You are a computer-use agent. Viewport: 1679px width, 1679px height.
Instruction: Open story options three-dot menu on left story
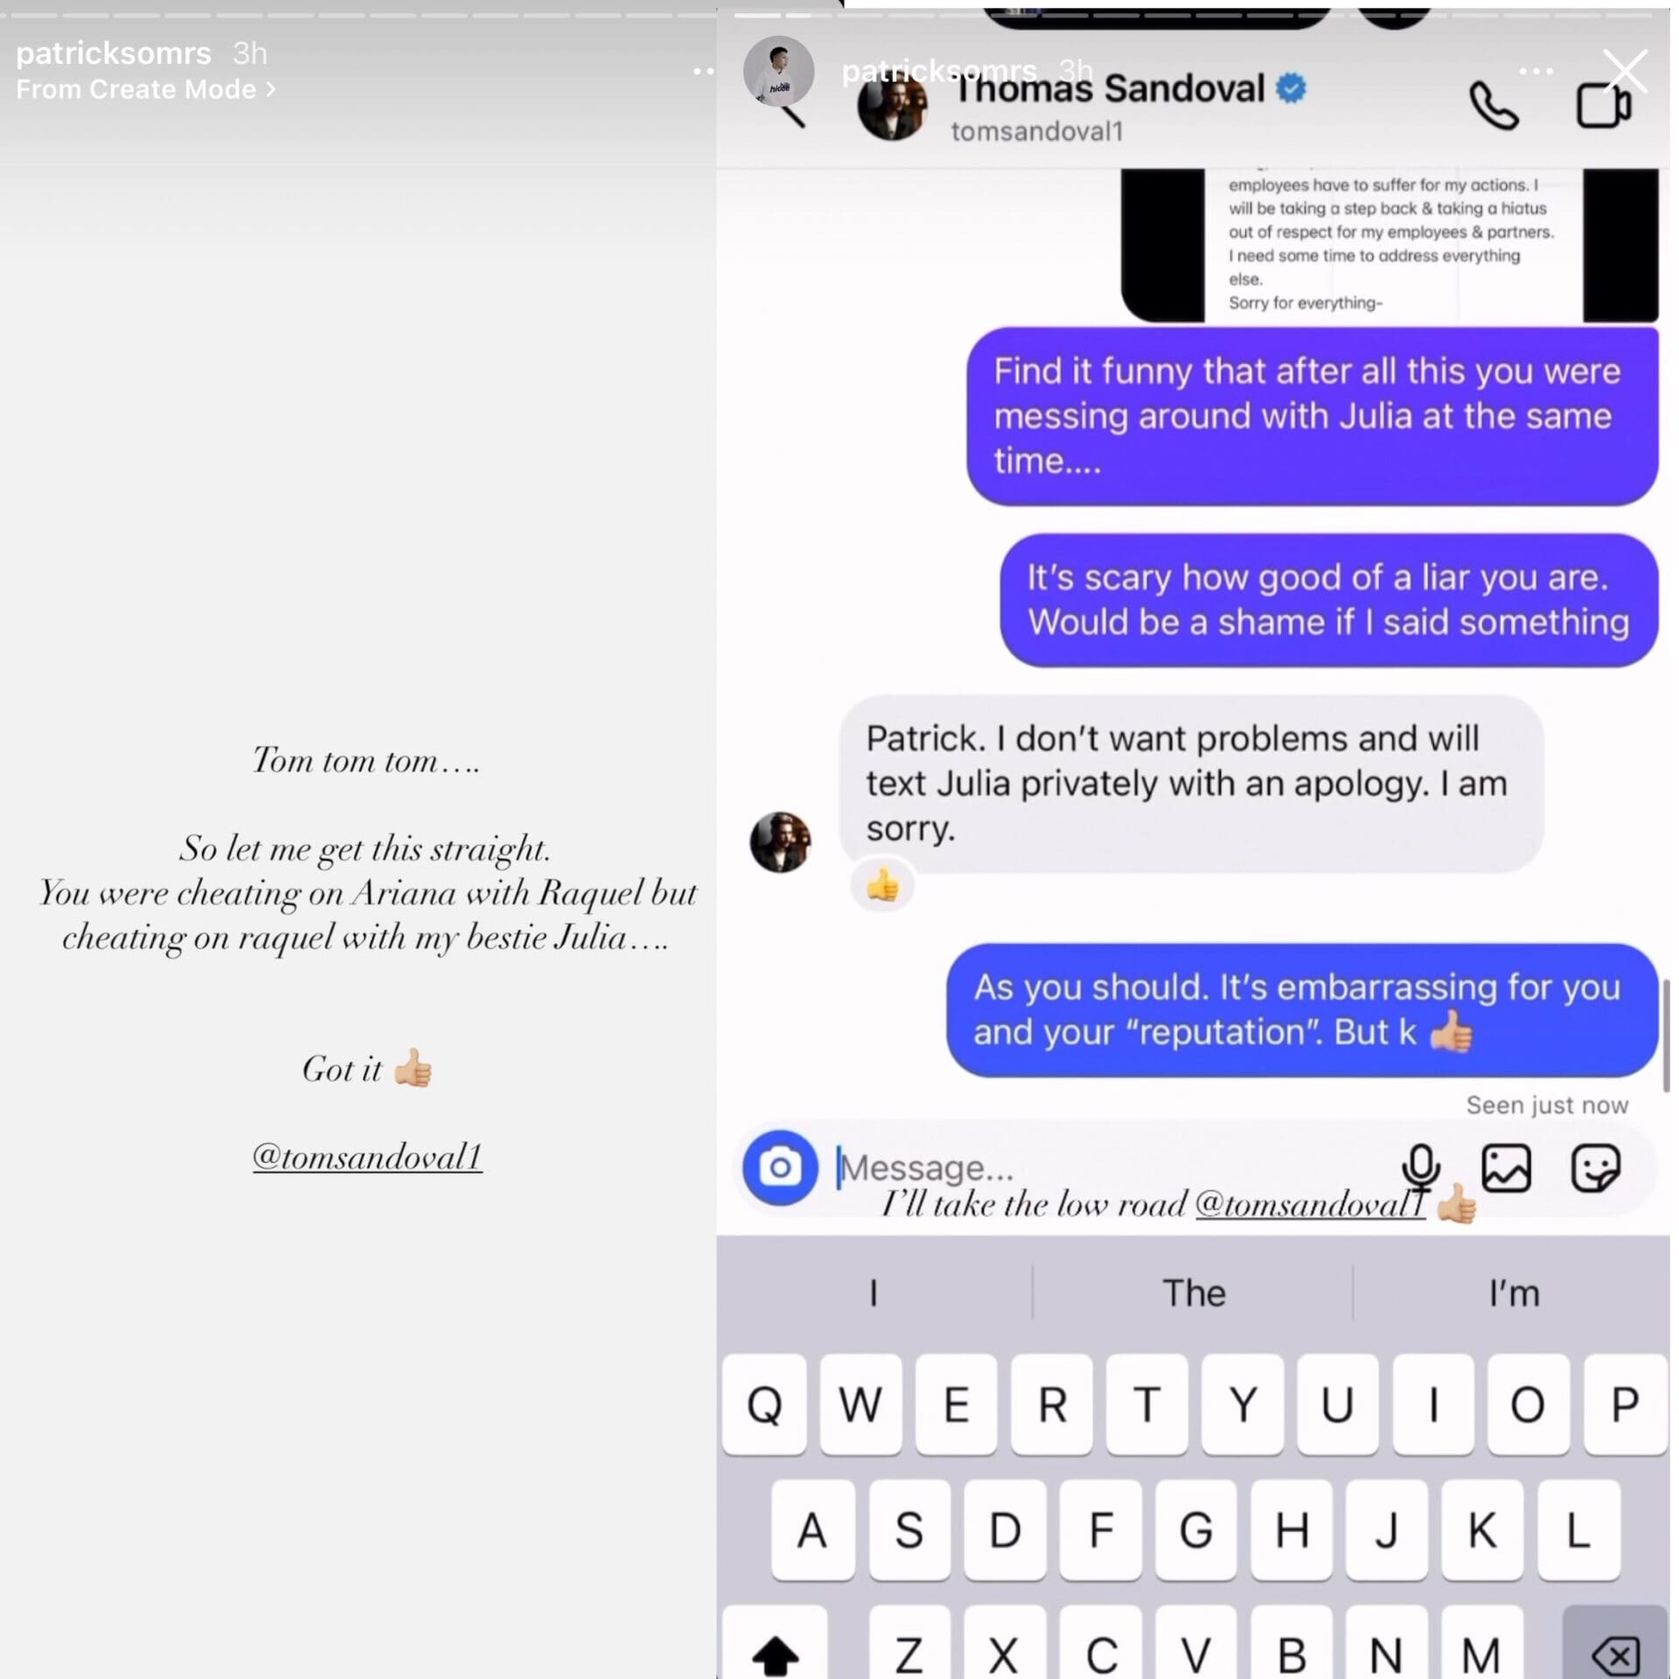click(x=703, y=71)
